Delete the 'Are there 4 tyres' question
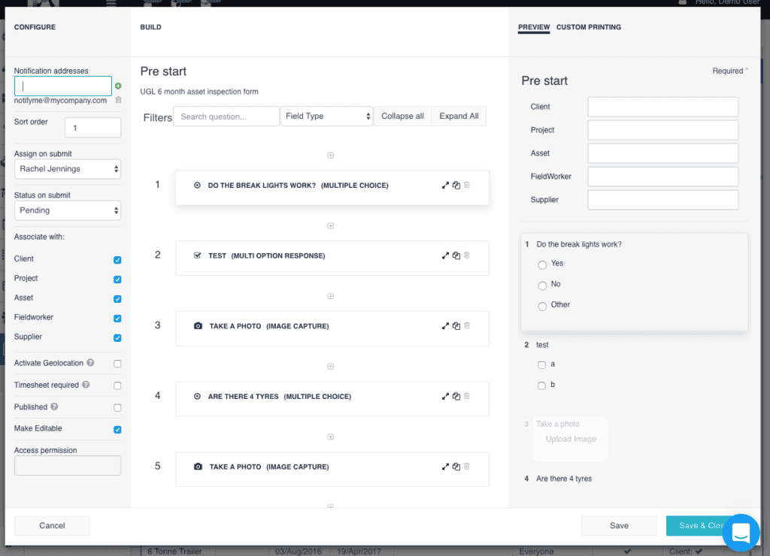Screen dimensions: 770x556 (466, 396)
